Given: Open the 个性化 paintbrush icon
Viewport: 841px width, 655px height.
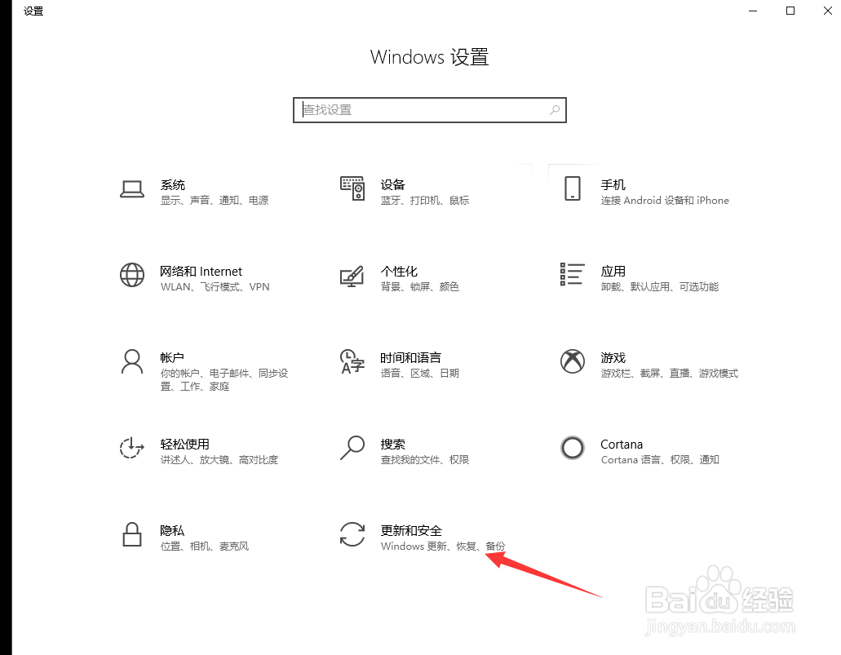Looking at the screenshot, I should tap(352, 276).
